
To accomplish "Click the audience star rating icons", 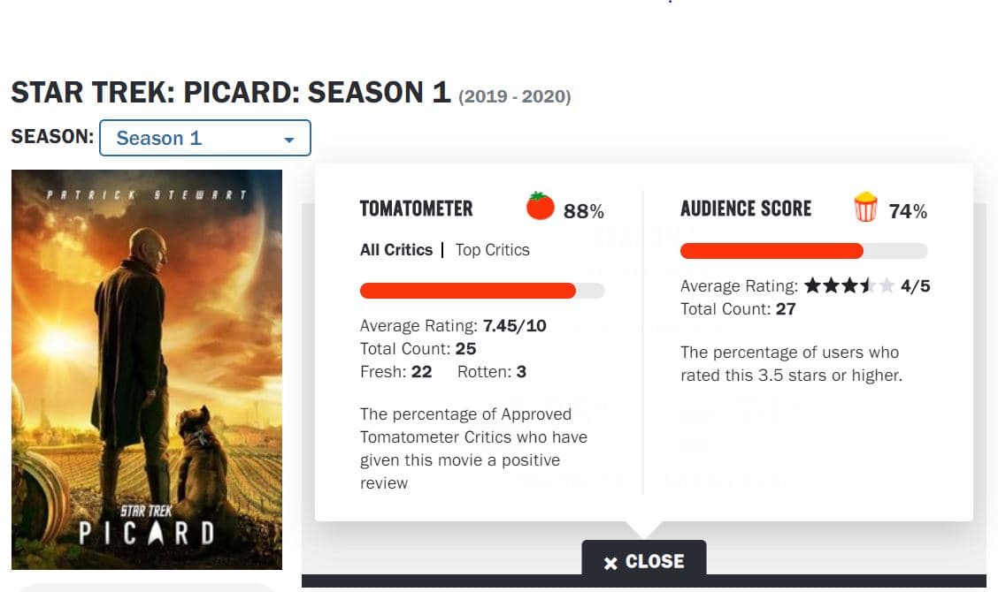I will click(849, 285).
